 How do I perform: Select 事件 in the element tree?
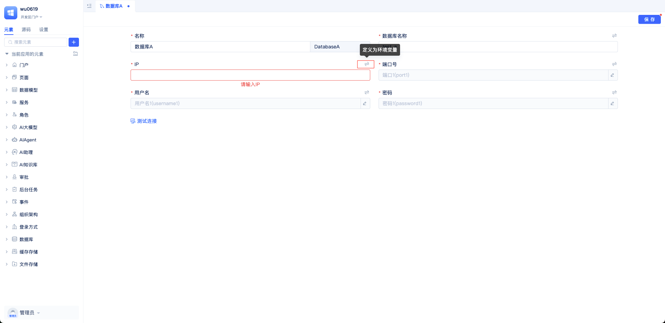coord(24,202)
